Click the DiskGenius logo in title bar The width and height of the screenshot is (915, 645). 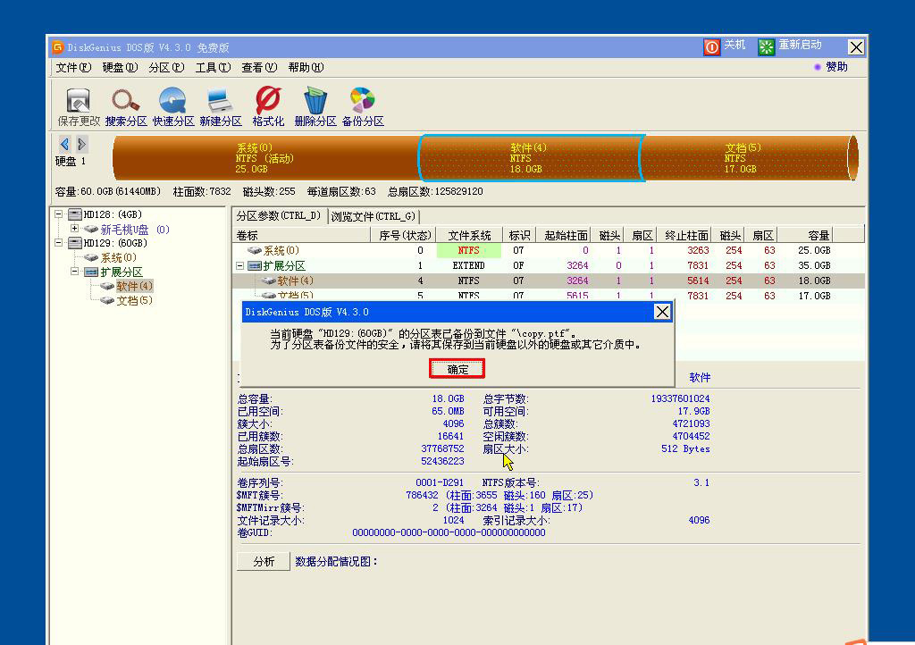tap(57, 46)
